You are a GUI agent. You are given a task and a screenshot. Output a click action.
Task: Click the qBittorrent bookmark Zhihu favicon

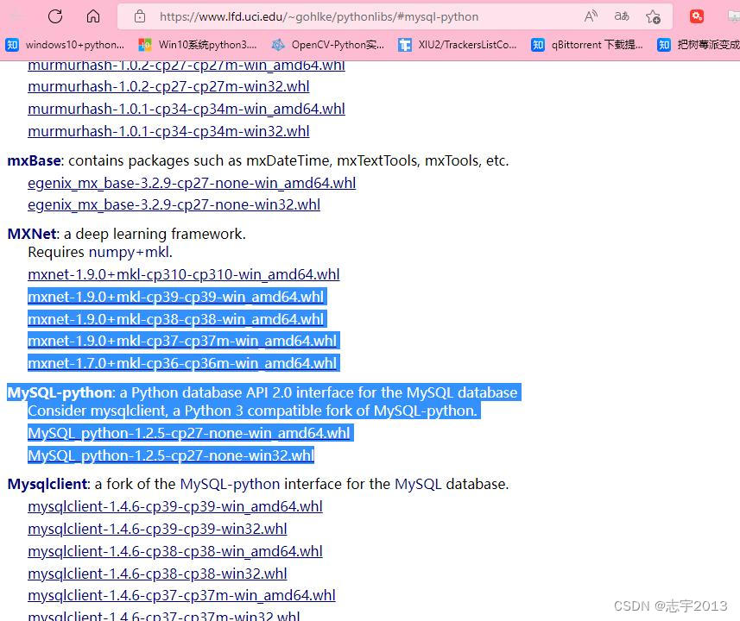(538, 45)
